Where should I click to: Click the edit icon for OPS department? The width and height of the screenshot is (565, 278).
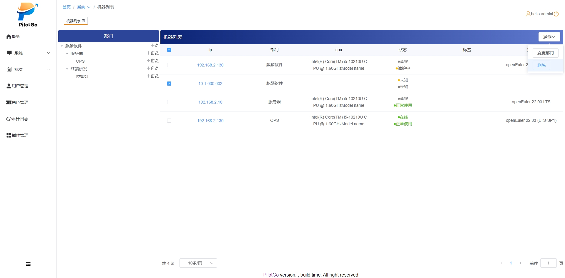tap(157, 61)
